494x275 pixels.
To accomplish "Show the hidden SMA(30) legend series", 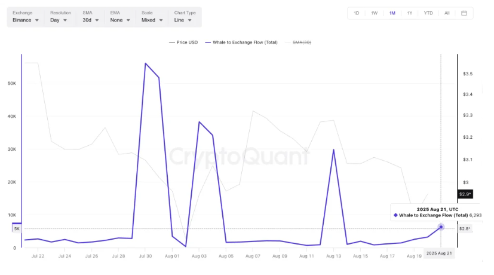I will [302, 42].
